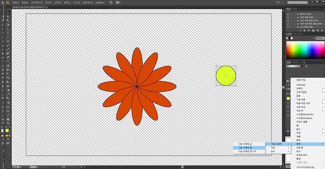Switch to the 브러쉬 panel tab
This screenshot has height=169, width=325.
[296, 62]
